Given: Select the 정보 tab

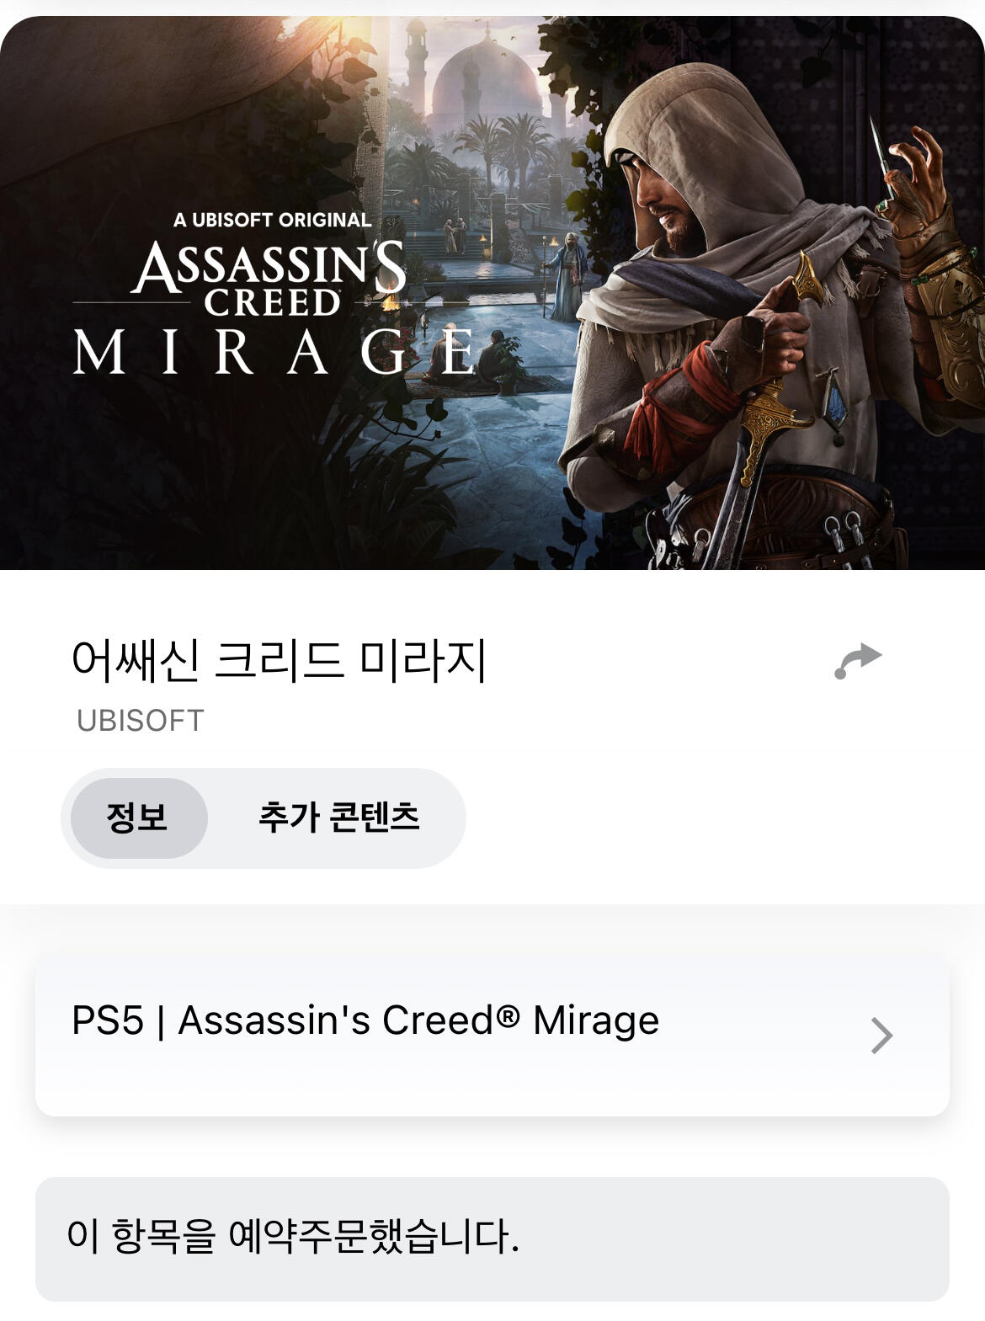Looking at the screenshot, I should (x=138, y=818).
